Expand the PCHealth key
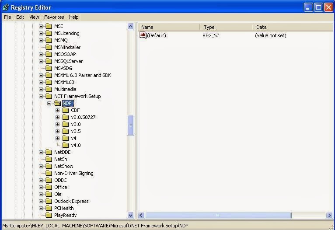The width and height of the screenshot is (335, 230). tap(41, 208)
